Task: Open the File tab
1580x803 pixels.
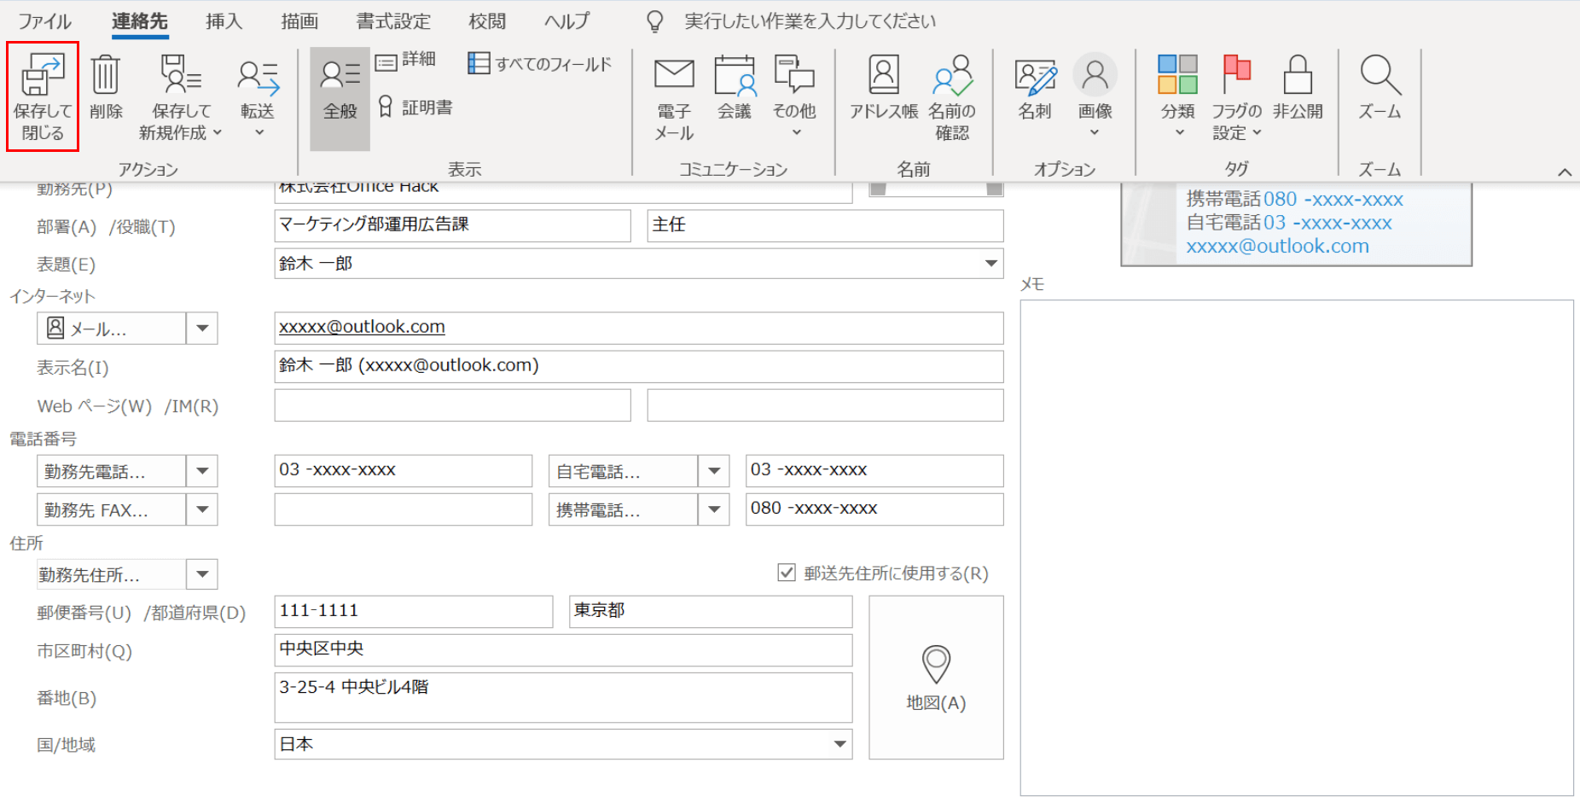Action: click(44, 21)
